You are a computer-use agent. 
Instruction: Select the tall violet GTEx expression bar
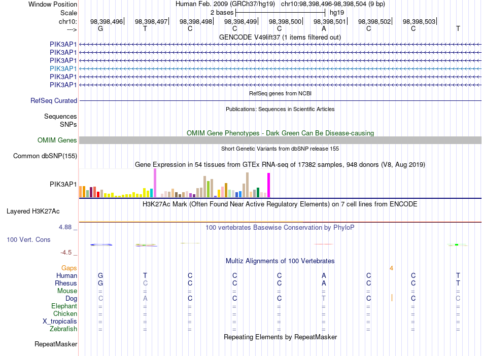(155, 183)
